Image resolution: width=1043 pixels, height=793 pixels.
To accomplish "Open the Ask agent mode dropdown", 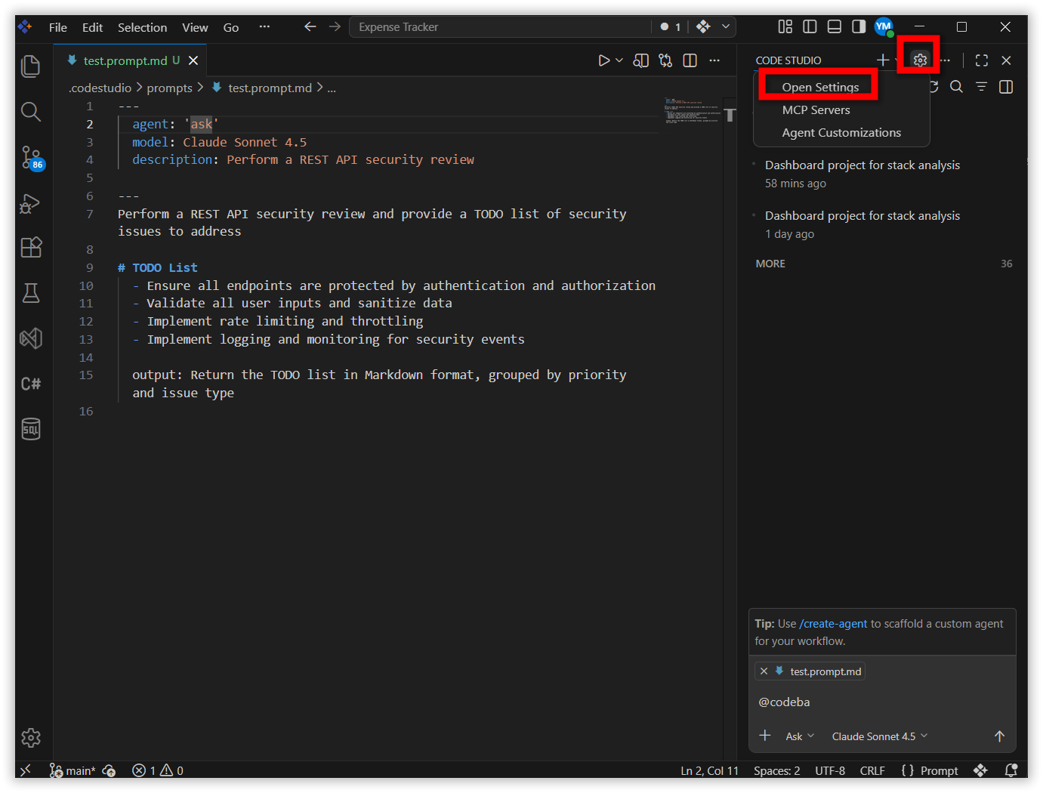I will click(800, 736).
